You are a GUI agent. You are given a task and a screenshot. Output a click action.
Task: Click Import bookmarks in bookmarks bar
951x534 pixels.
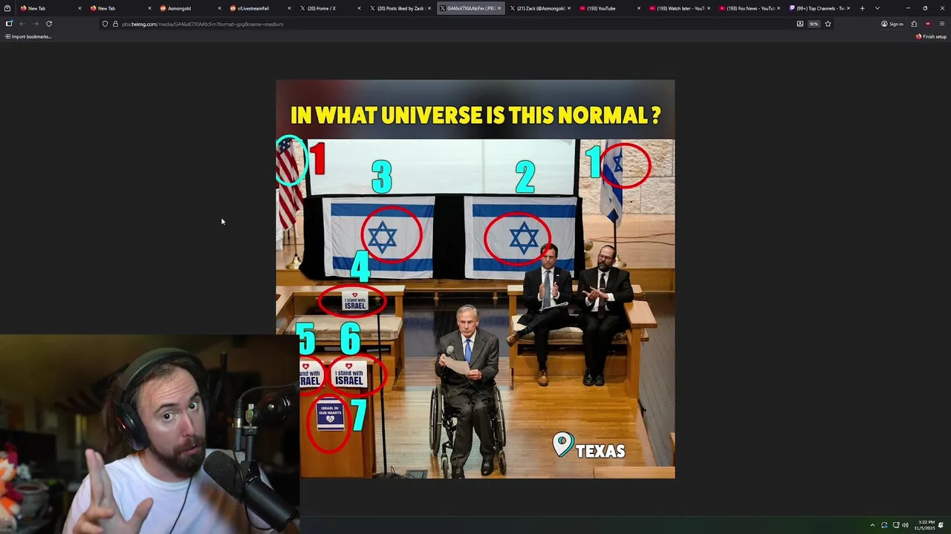(x=28, y=36)
